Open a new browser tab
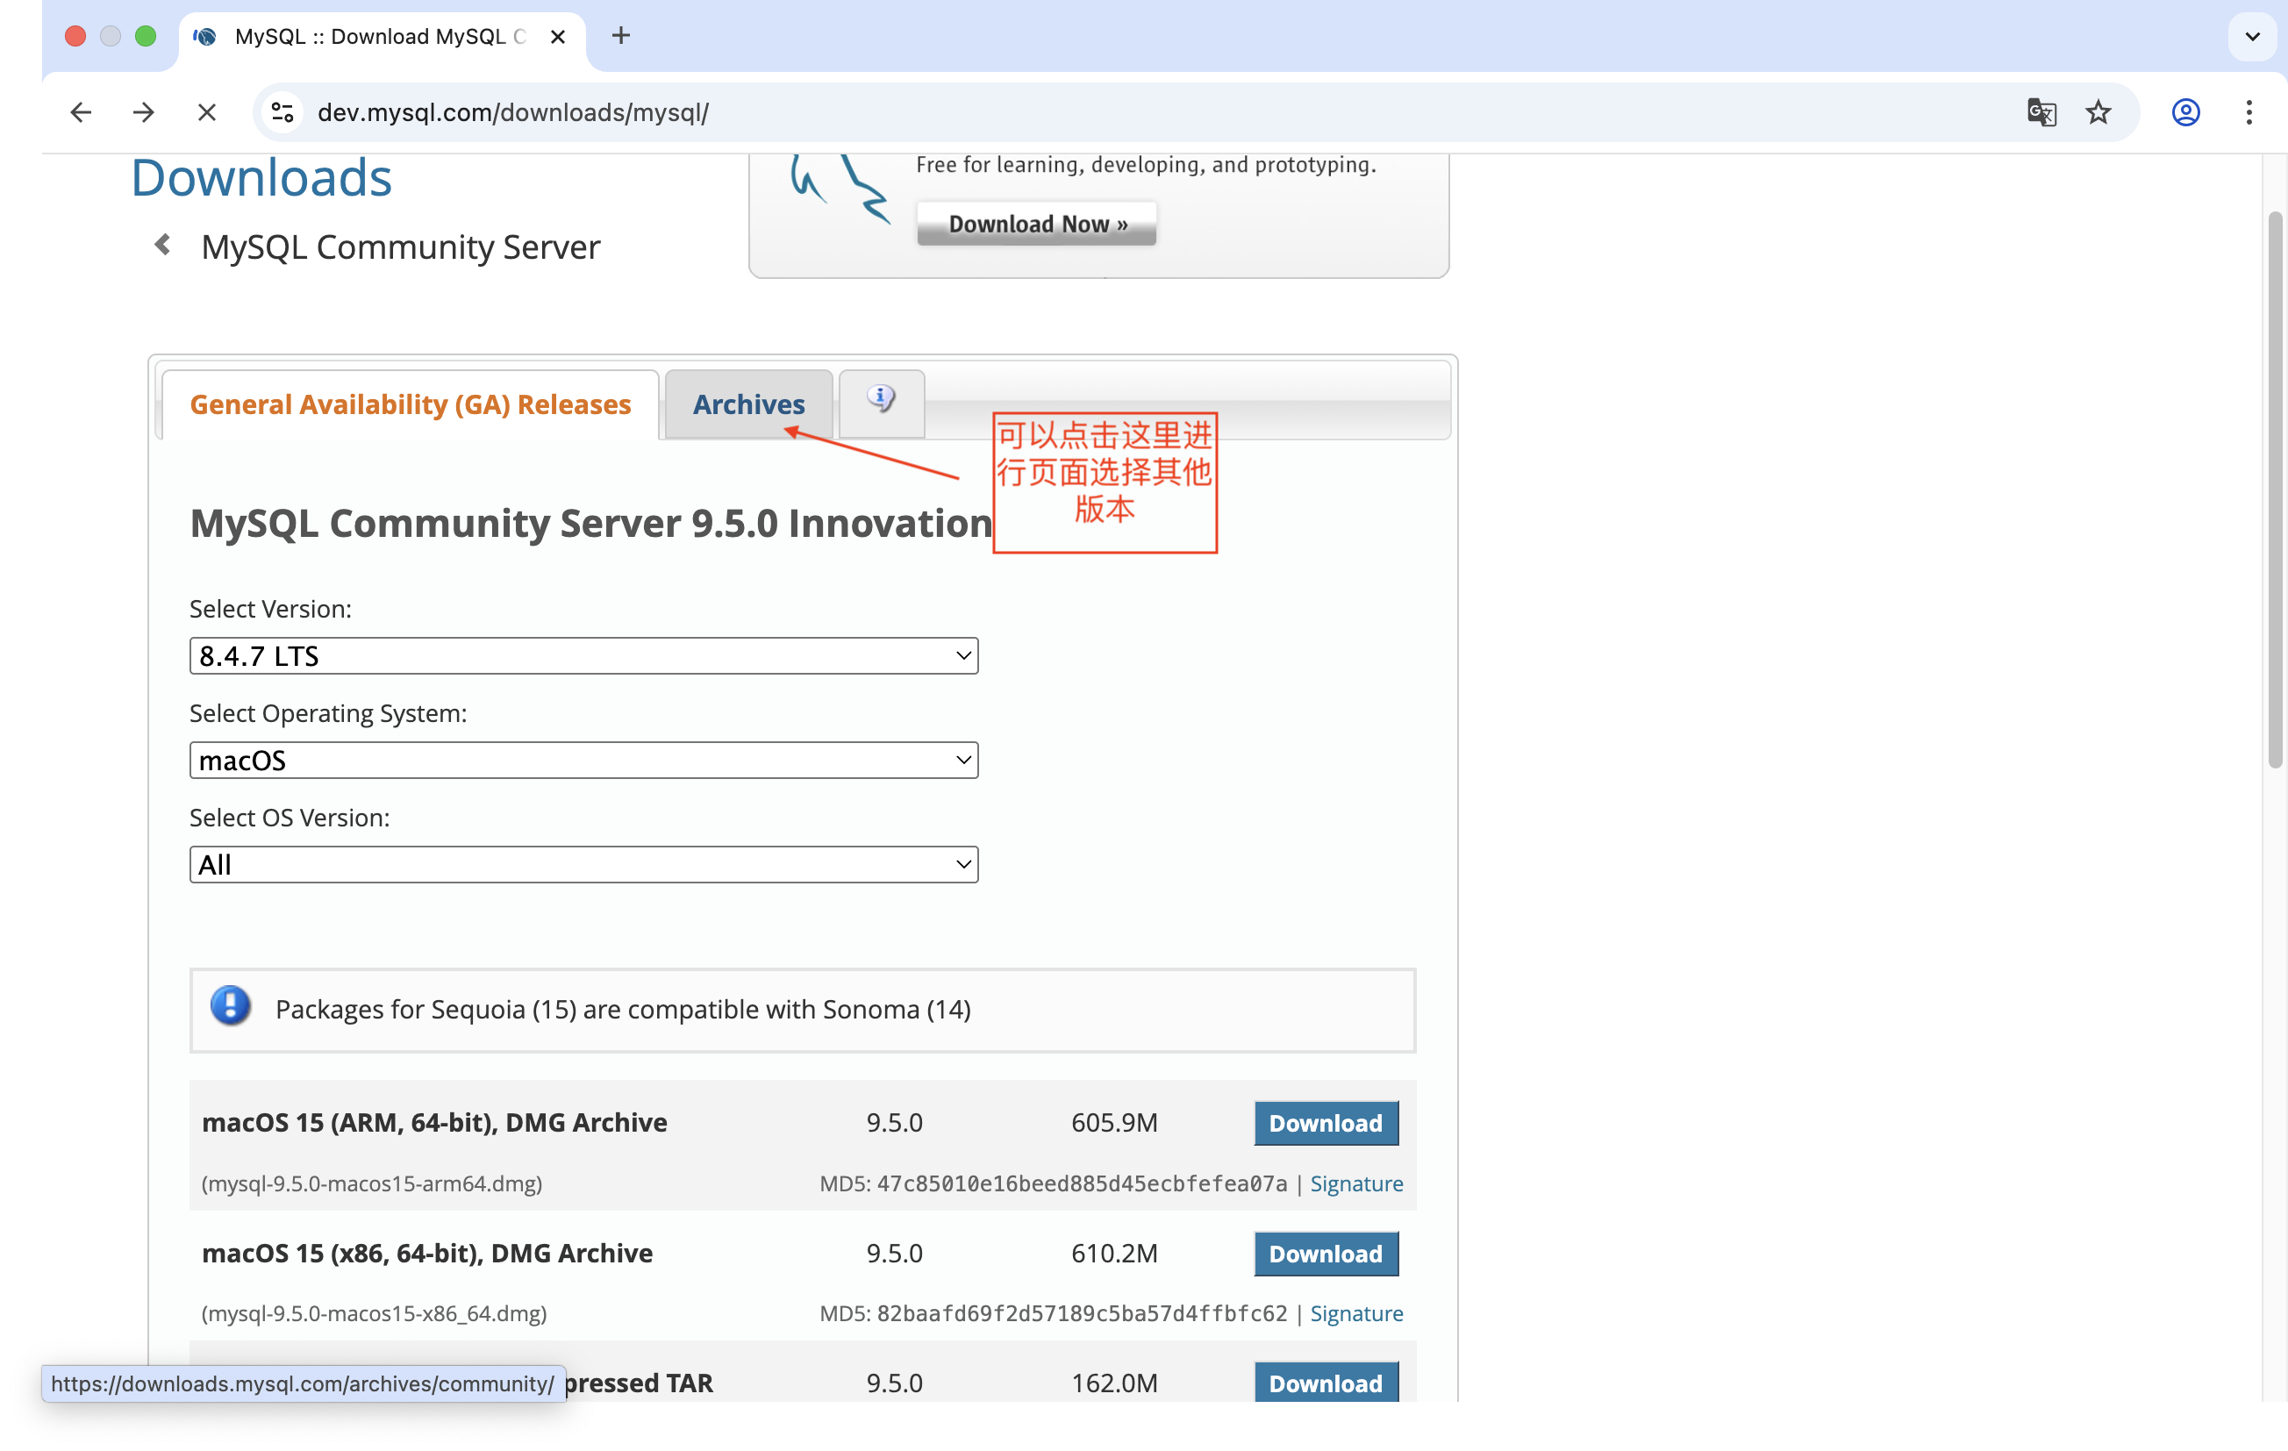This screenshot has width=2288, height=1451. coord(620,36)
